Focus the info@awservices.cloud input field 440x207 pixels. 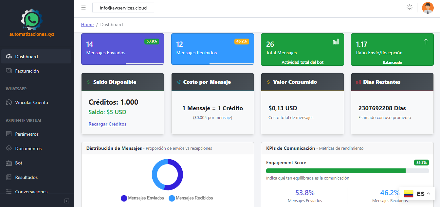[123, 7]
